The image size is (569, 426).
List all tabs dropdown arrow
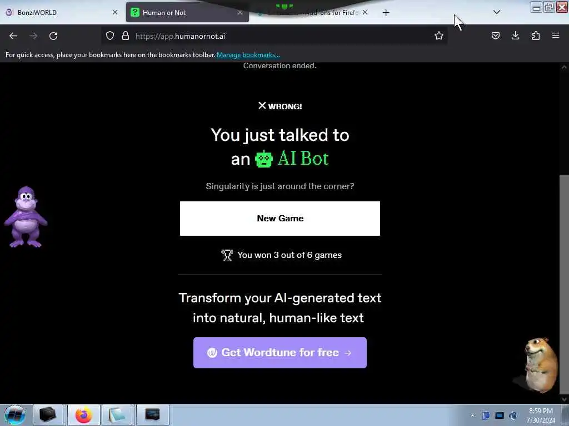point(497,12)
